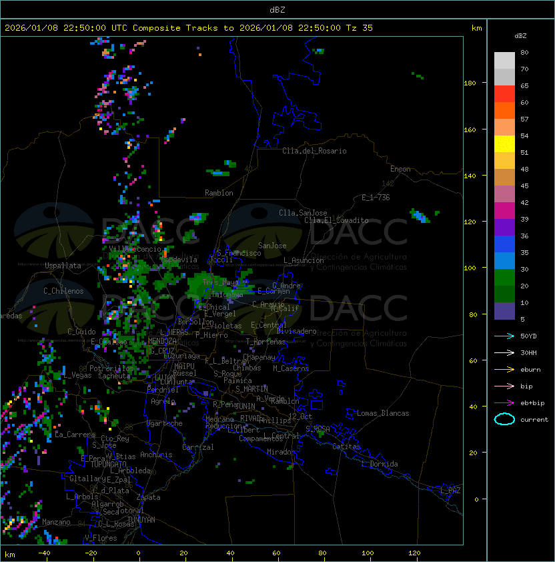
Task: Click the Lomas_Blancas label
Action: 383,413
